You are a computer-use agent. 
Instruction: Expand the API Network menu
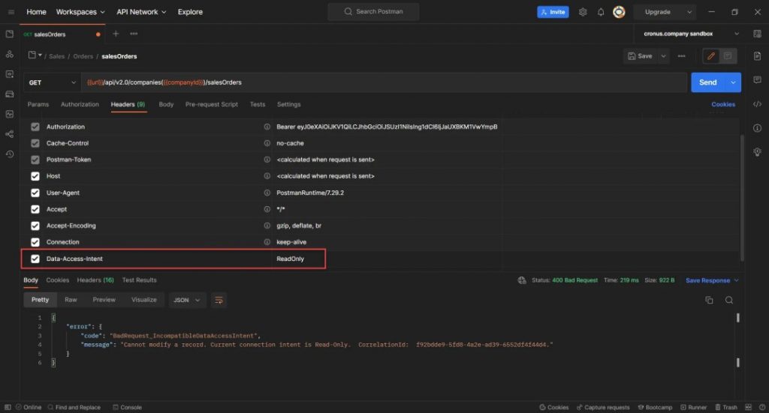pyautogui.click(x=141, y=12)
